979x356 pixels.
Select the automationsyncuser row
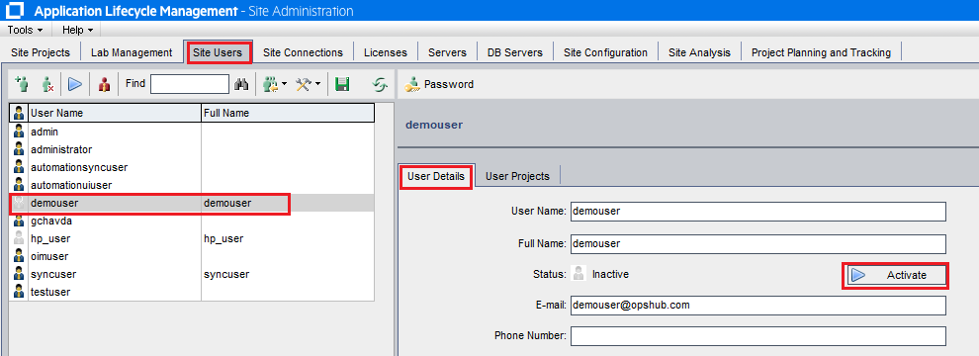tap(192, 167)
